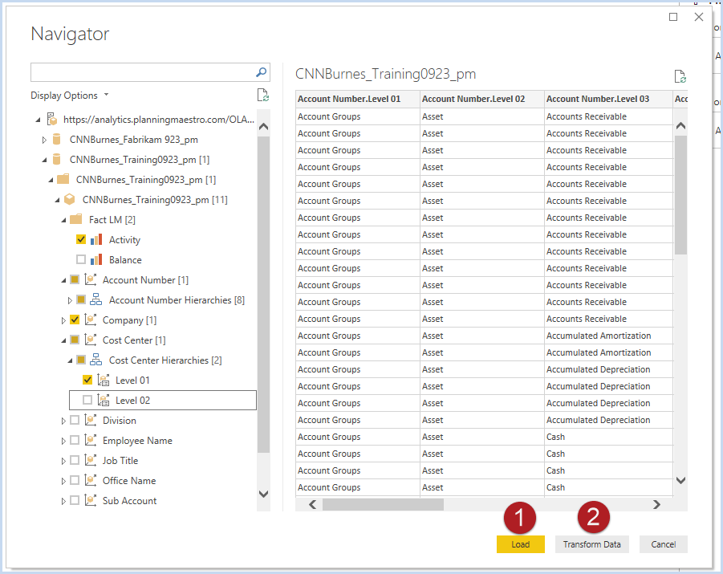The width and height of the screenshot is (723, 574).
Task: Click preview vertical scrollbar down arrow
Action: (x=680, y=480)
